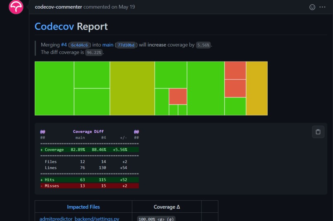The height and width of the screenshot is (221, 333).
Task: Copy the coverage diff via clipboard icon
Action: (318, 132)
